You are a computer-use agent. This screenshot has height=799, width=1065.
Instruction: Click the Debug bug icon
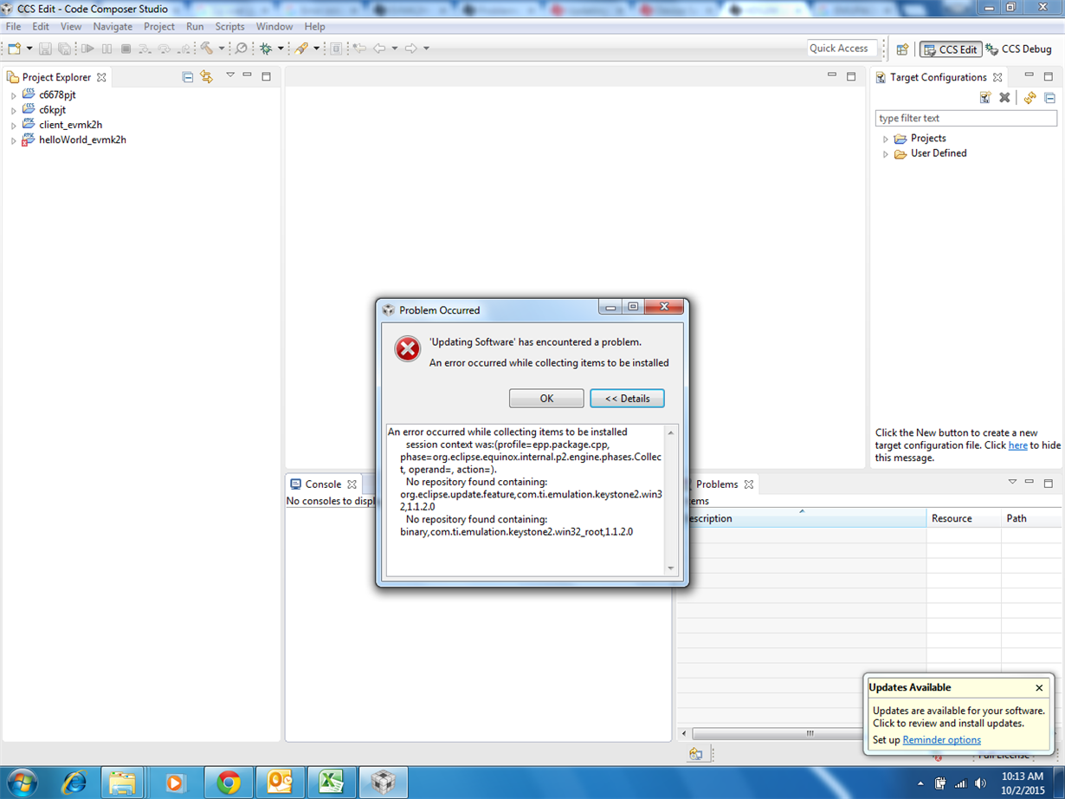266,49
